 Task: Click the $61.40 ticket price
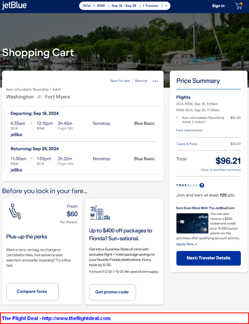[x=235, y=118]
